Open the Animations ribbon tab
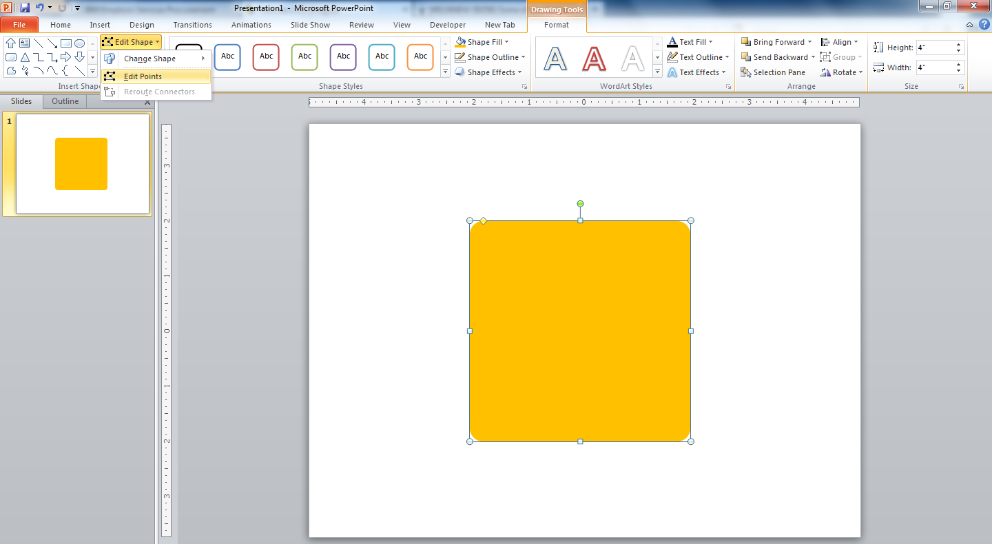 pos(251,25)
